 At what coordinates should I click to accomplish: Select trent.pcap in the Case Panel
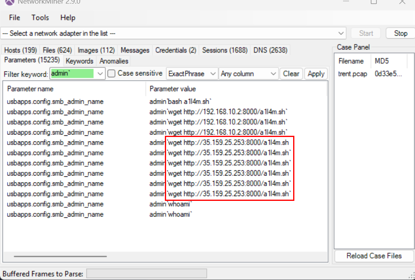[353, 74]
